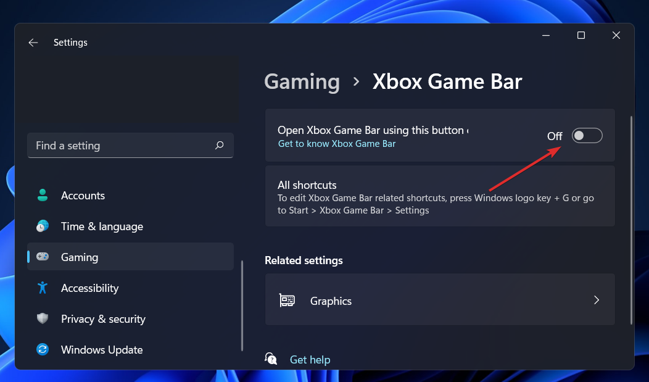Open the Graphics related setting
This screenshot has height=382, width=649.
440,300
